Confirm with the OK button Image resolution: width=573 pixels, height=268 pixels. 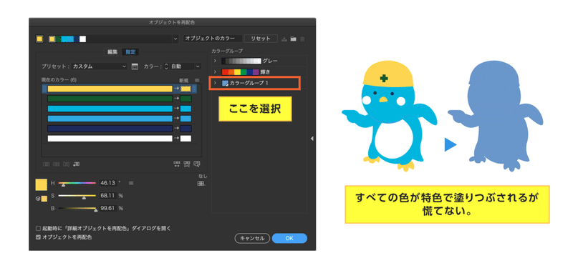pos(289,238)
